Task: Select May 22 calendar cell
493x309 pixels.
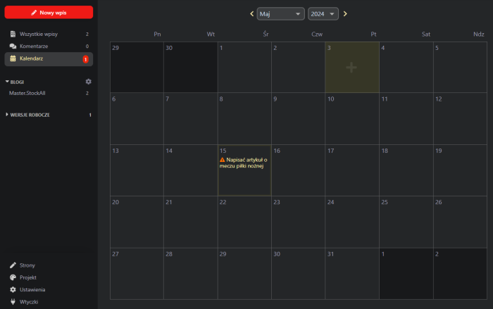Action: [244, 222]
